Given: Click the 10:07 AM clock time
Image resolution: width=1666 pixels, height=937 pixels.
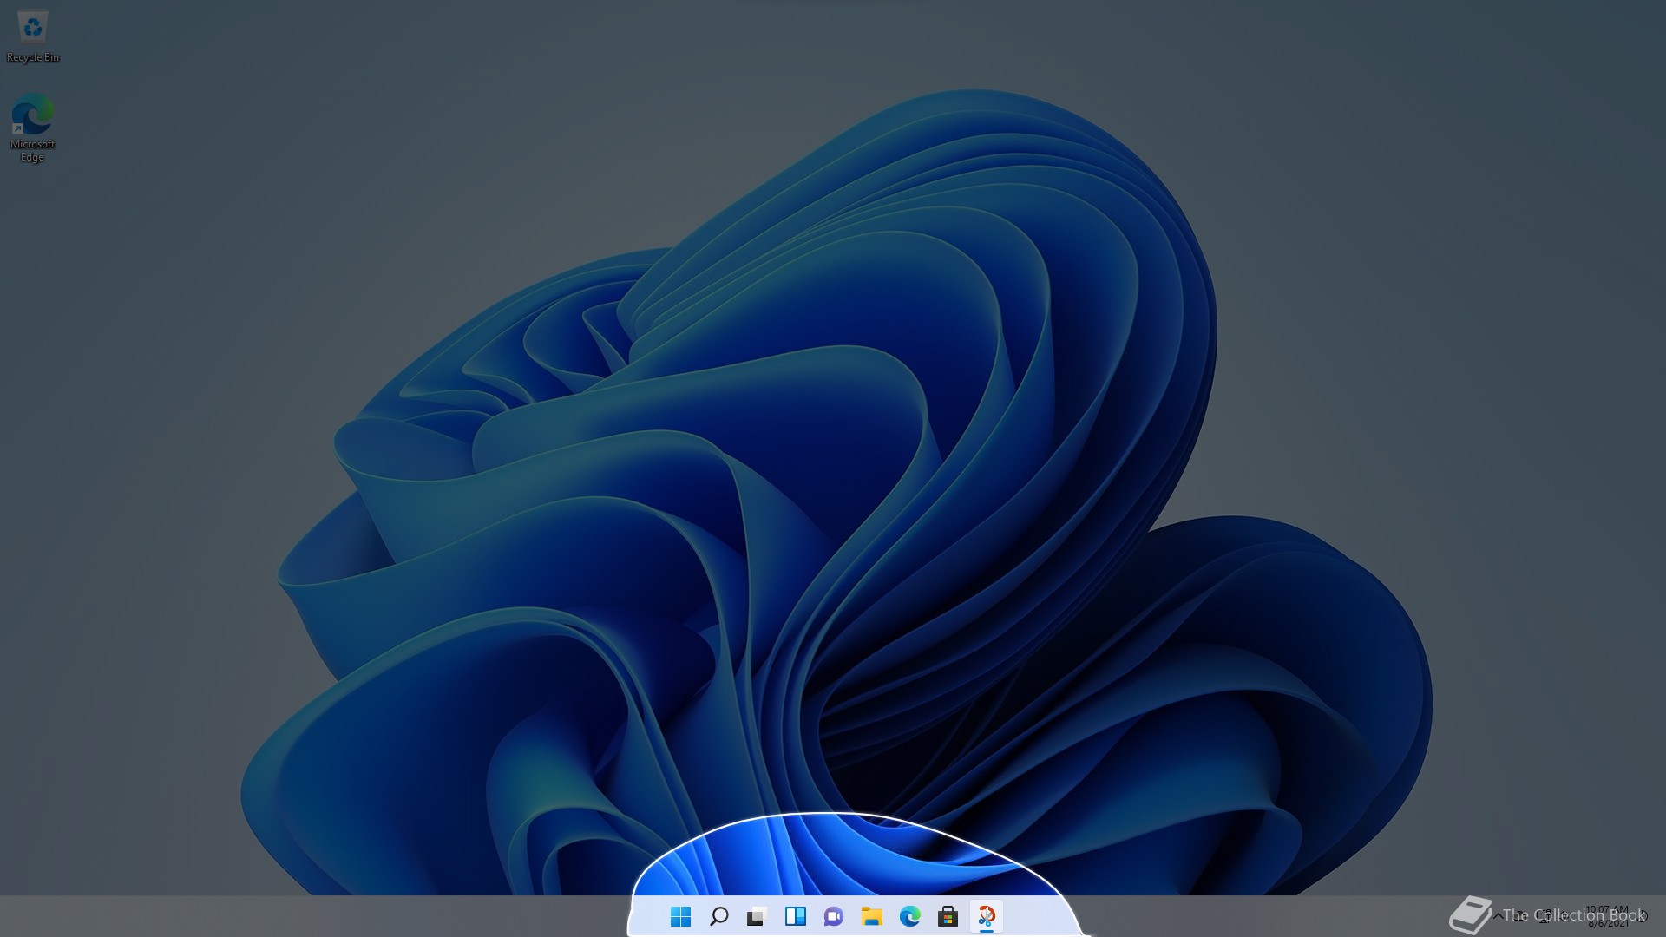Looking at the screenshot, I should click(1607, 909).
